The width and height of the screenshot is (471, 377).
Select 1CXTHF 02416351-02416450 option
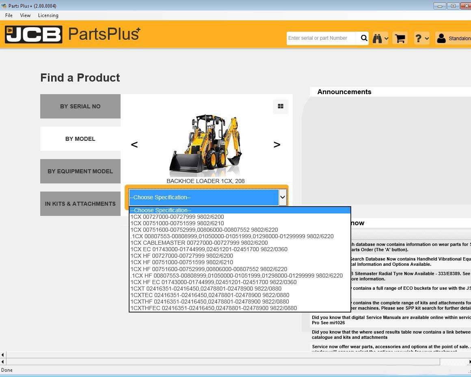click(x=240, y=302)
